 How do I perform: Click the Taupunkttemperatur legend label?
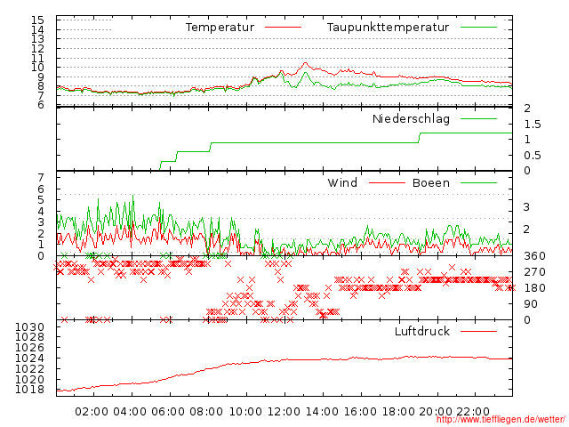tap(388, 28)
